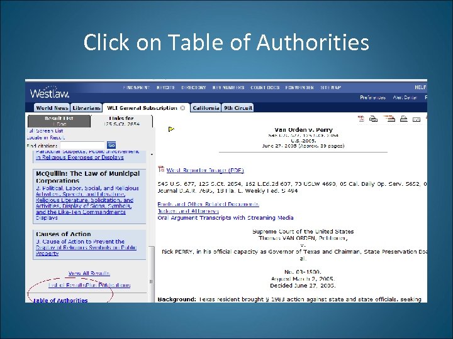
Task: Open McQuillin Political, Labor, Social, Religious link
Action: pyautogui.click(x=87, y=203)
